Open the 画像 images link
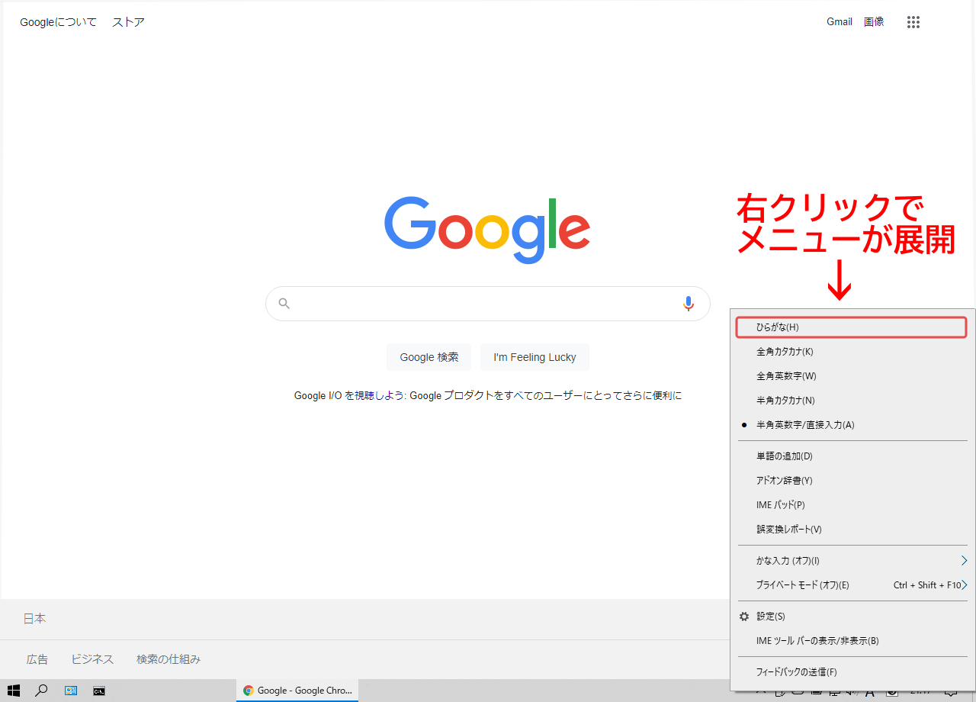The image size is (976, 702). [x=874, y=22]
